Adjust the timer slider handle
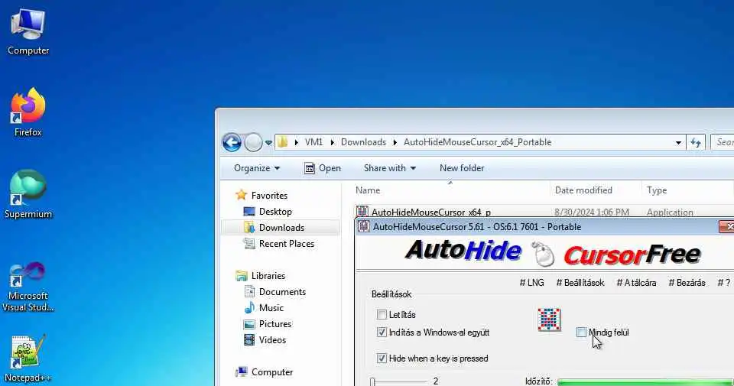The width and height of the screenshot is (734, 386). tap(372, 381)
